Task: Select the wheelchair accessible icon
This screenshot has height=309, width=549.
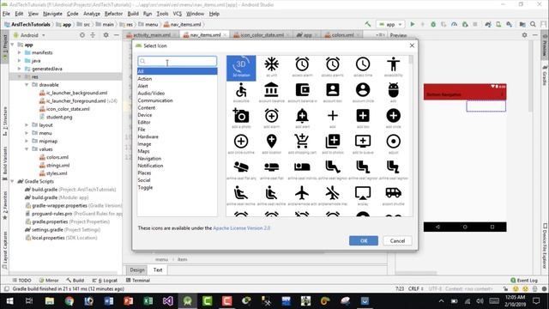Action: (241, 90)
